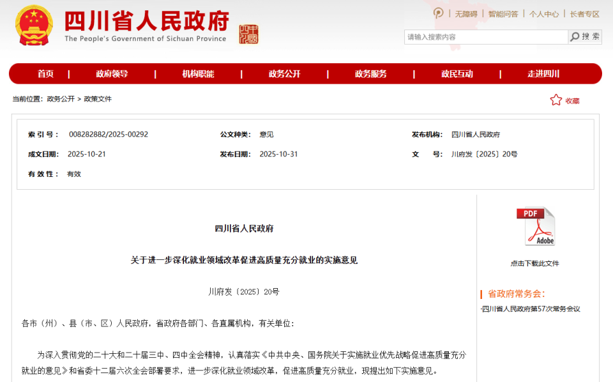Open the 第57次常务会议 meeting link
Image resolution: width=613 pixels, height=382 pixels.
tap(531, 310)
